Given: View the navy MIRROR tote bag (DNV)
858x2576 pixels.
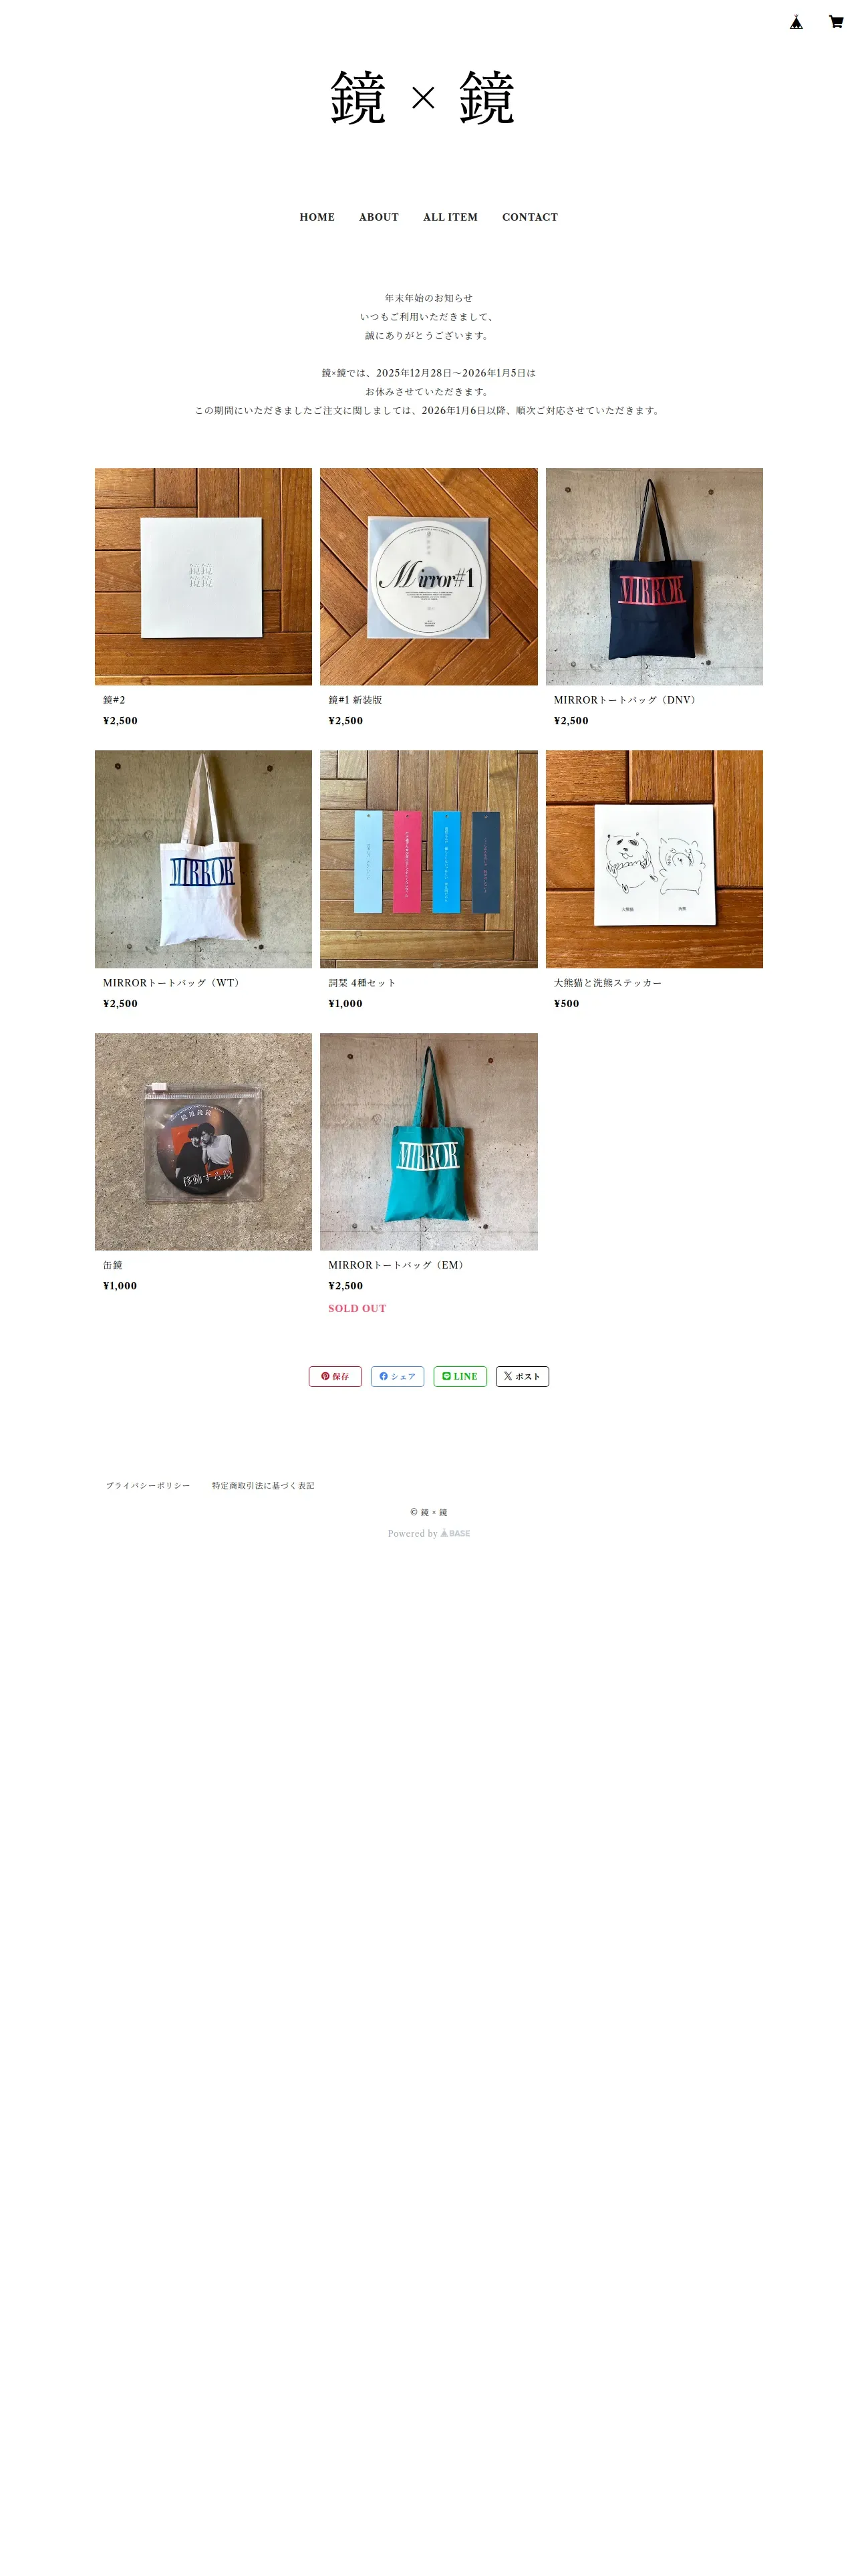Looking at the screenshot, I should pos(654,577).
